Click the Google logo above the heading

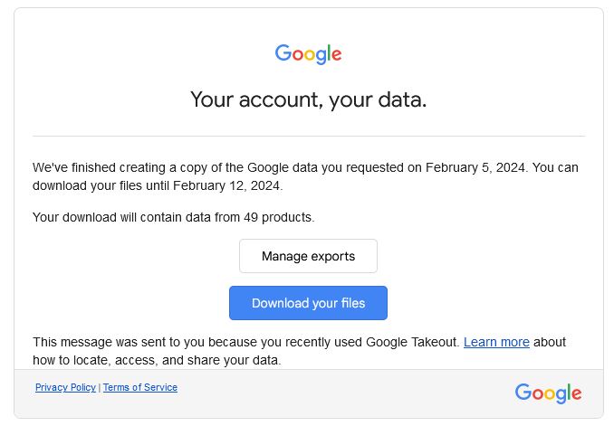tap(308, 54)
